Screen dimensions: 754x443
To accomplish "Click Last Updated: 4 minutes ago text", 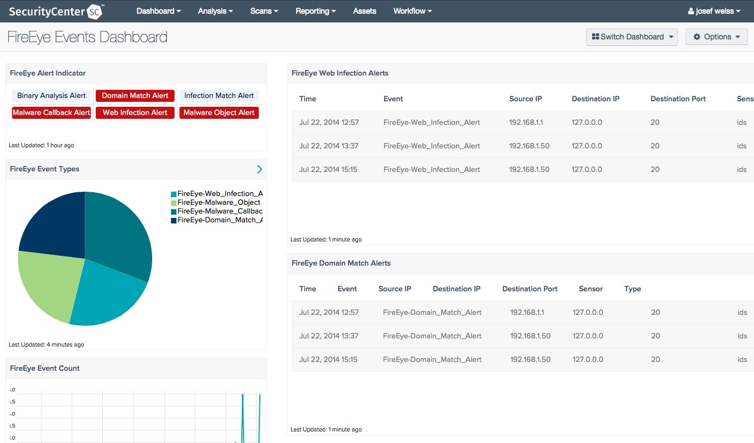I will pyautogui.click(x=47, y=345).
